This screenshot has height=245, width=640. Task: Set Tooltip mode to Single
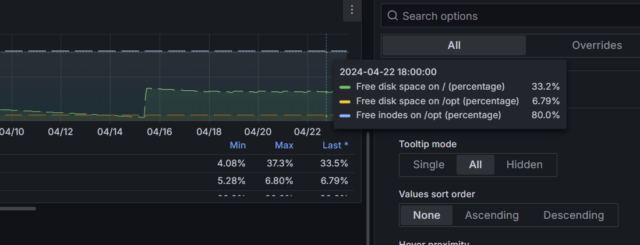tap(428, 165)
